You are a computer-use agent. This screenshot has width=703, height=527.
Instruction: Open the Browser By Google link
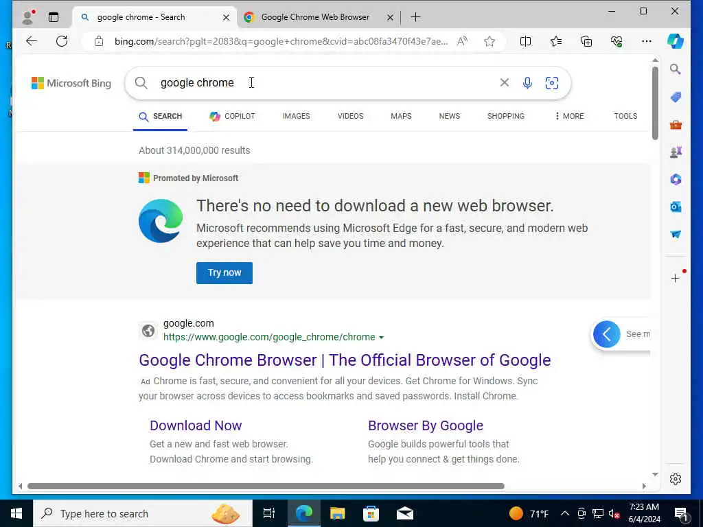tap(426, 425)
